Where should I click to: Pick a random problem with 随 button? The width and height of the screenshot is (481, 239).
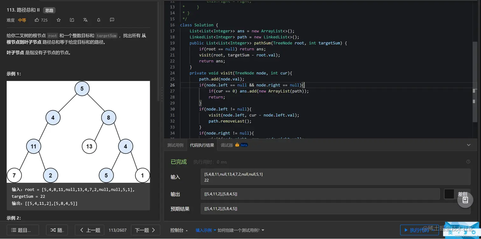[x=57, y=230]
